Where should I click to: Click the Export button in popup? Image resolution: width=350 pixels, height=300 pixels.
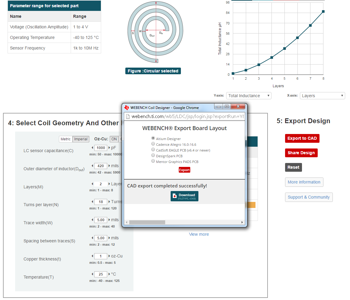(x=185, y=170)
